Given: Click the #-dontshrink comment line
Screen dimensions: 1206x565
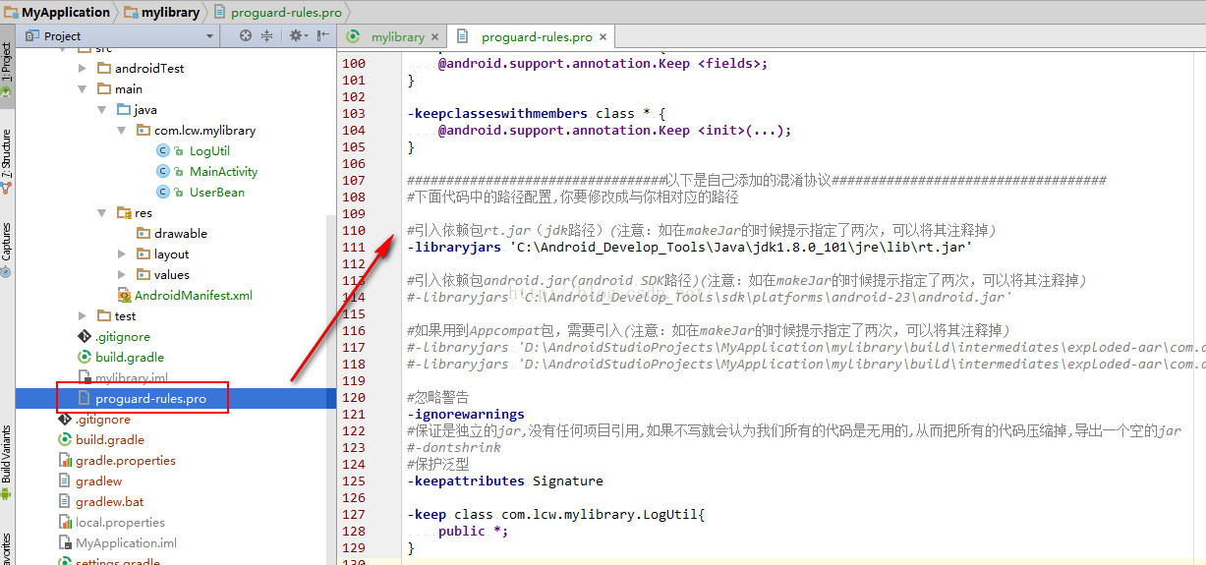Looking at the screenshot, I should tap(454, 447).
